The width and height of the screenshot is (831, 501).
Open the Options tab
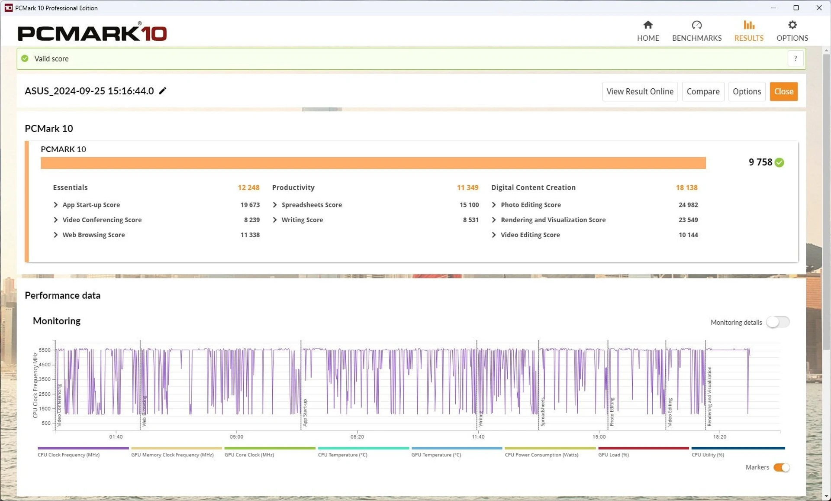[792, 31]
